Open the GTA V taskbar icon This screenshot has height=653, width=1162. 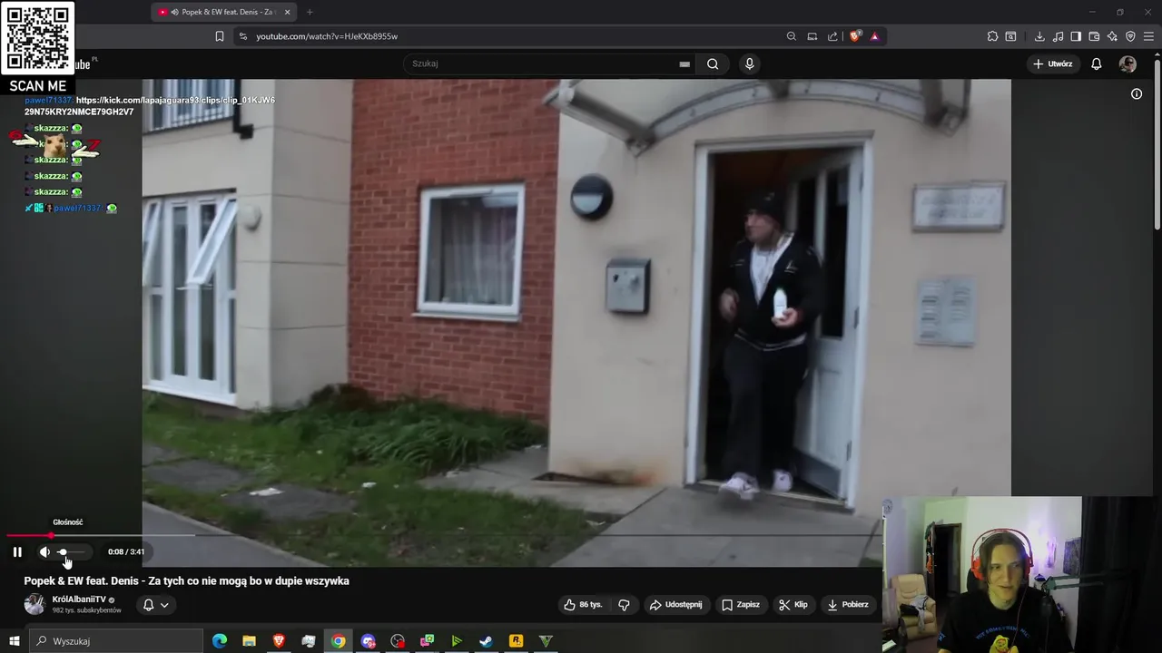[546, 641]
